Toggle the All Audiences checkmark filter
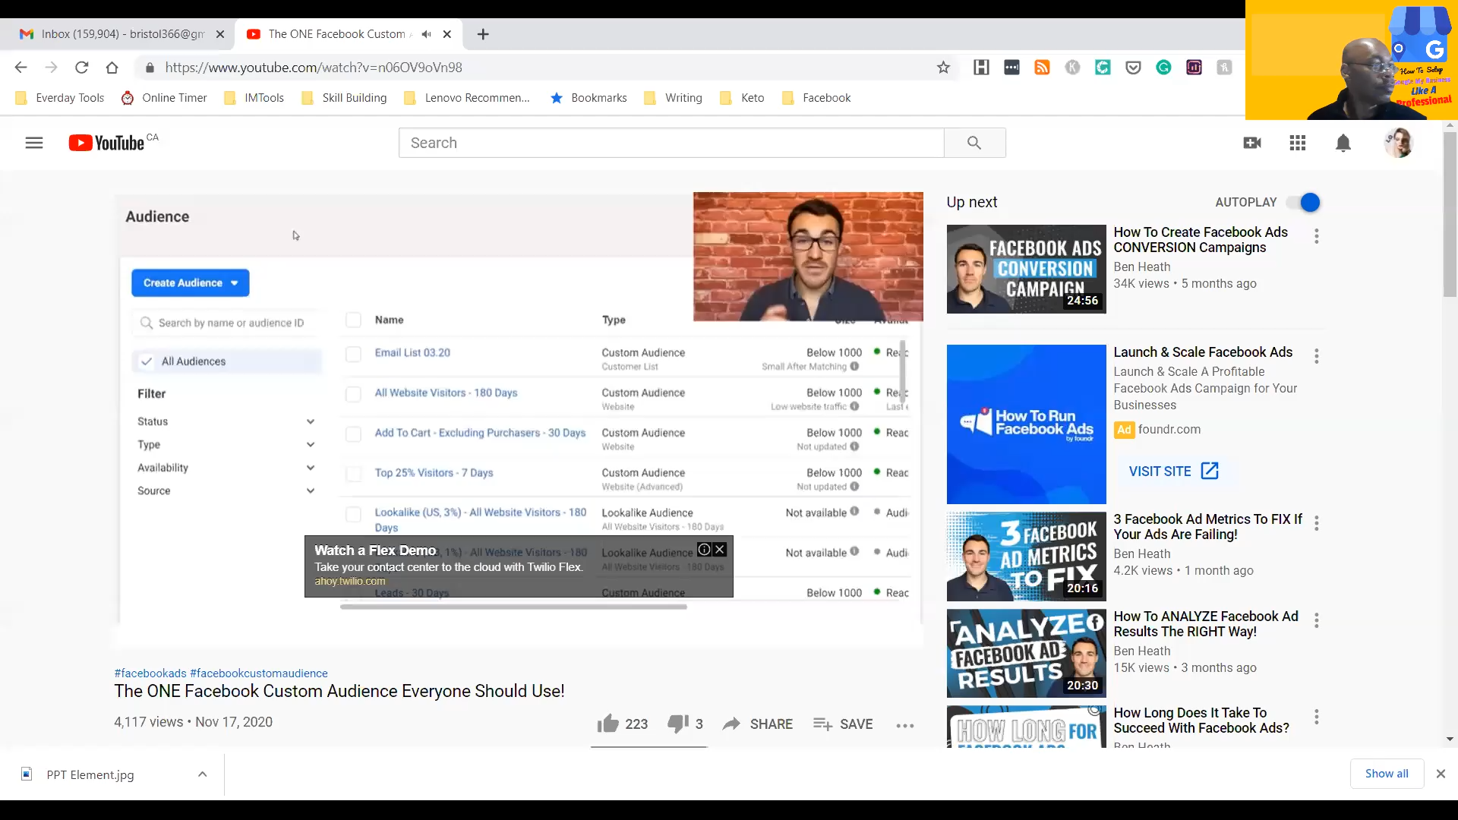 point(147,361)
